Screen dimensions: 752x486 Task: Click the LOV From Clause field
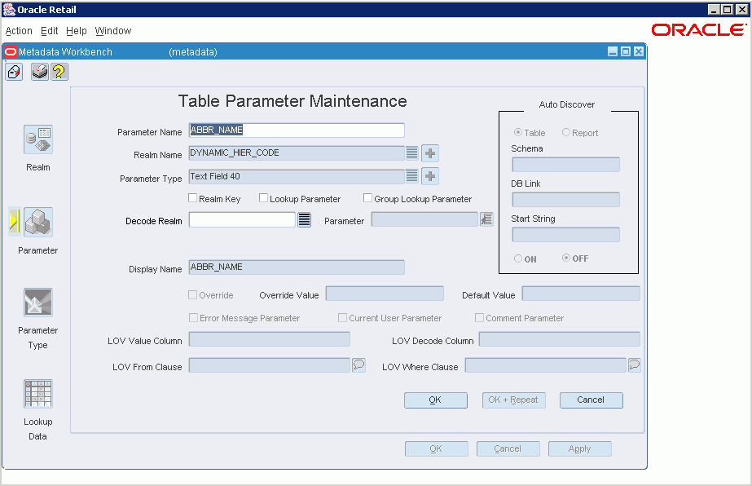[x=269, y=365]
